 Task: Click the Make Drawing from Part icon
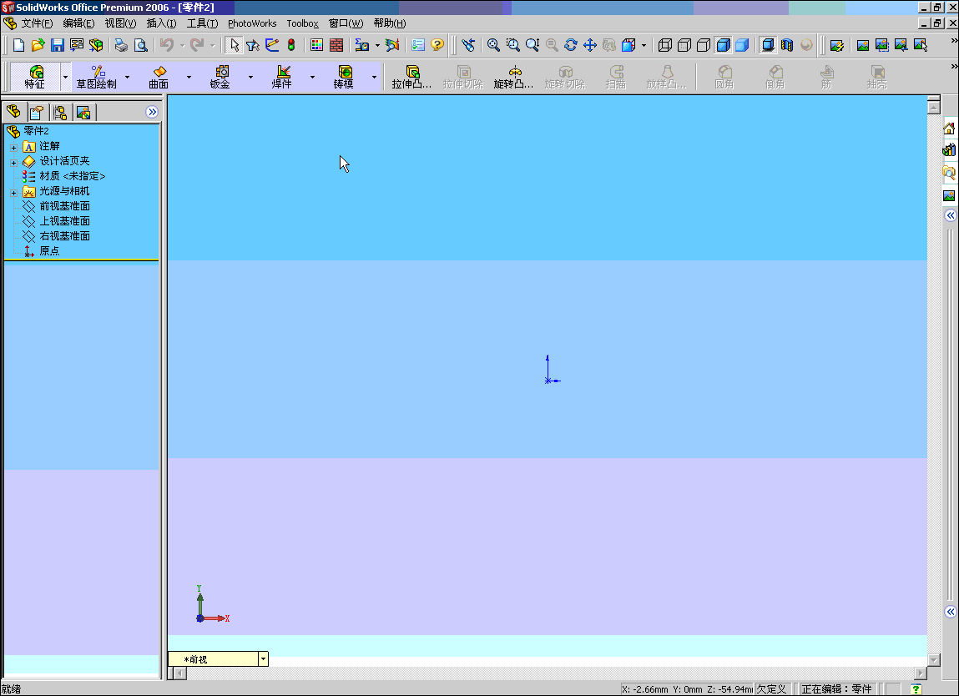[x=77, y=45]
